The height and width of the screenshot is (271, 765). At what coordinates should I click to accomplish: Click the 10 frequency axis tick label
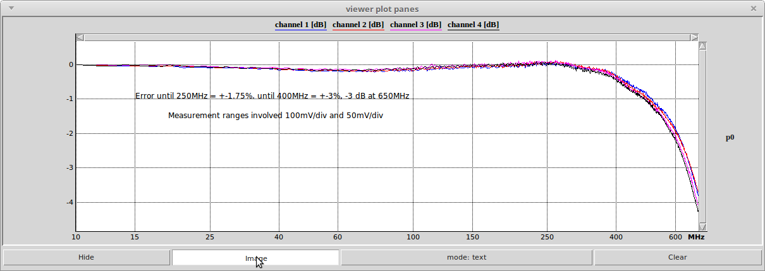76,237
